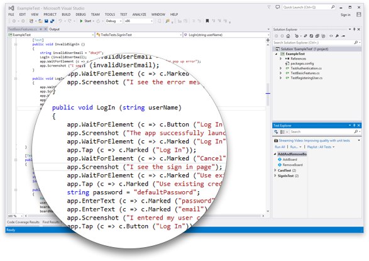The width and height of the screenshot is (369, 261).
Task: Open the x86 platform dropdown
Action: coord(139,21)
